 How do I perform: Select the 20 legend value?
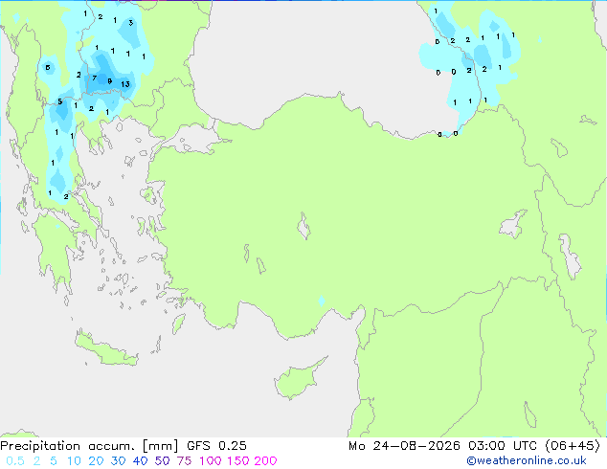coord(96,461)
